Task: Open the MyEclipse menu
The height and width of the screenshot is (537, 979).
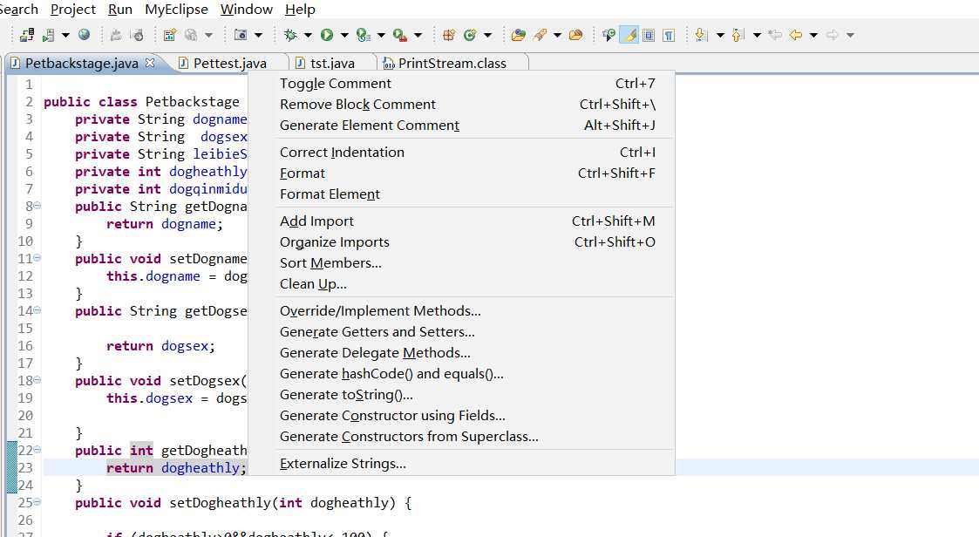Action: pyautogui.click(x=176, y=10)
